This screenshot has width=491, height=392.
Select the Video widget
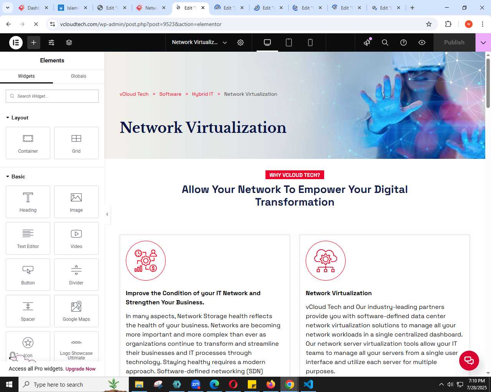(x=76, y=238)
